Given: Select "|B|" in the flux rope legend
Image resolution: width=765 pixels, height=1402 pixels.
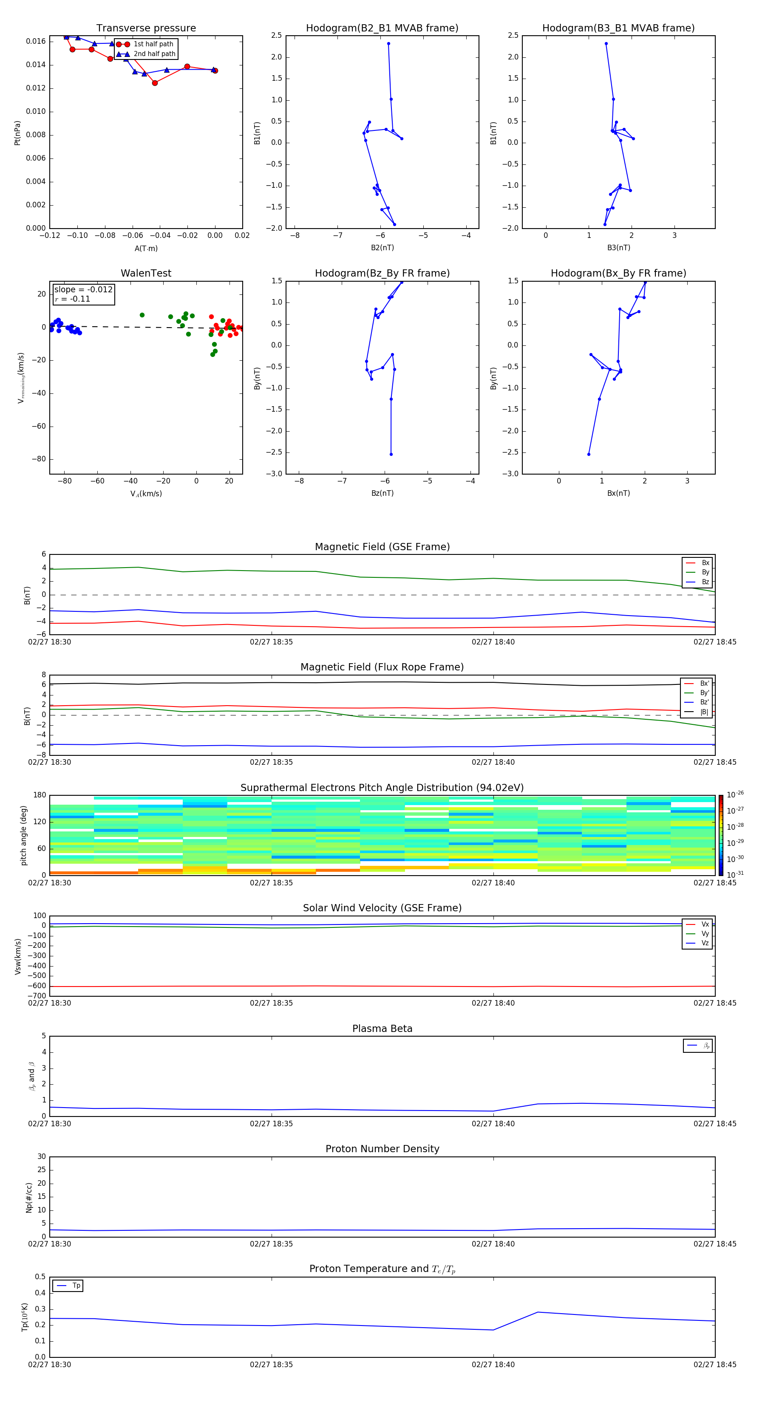Looking at the screenshot, I should [697, 712].
